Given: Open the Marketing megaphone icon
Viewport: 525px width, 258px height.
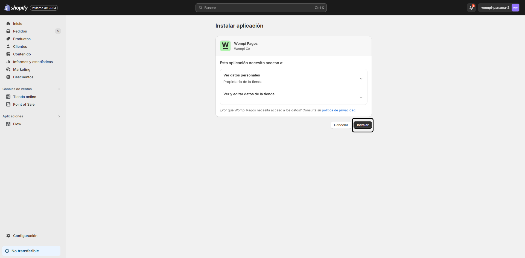Looking at the screenshot, I should pos(8,69).
